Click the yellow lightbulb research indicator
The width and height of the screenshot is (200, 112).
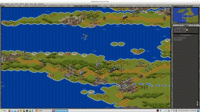tap(187, 30)
